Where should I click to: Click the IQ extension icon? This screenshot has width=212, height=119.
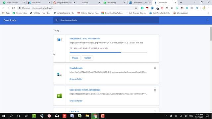pos(197,8)
